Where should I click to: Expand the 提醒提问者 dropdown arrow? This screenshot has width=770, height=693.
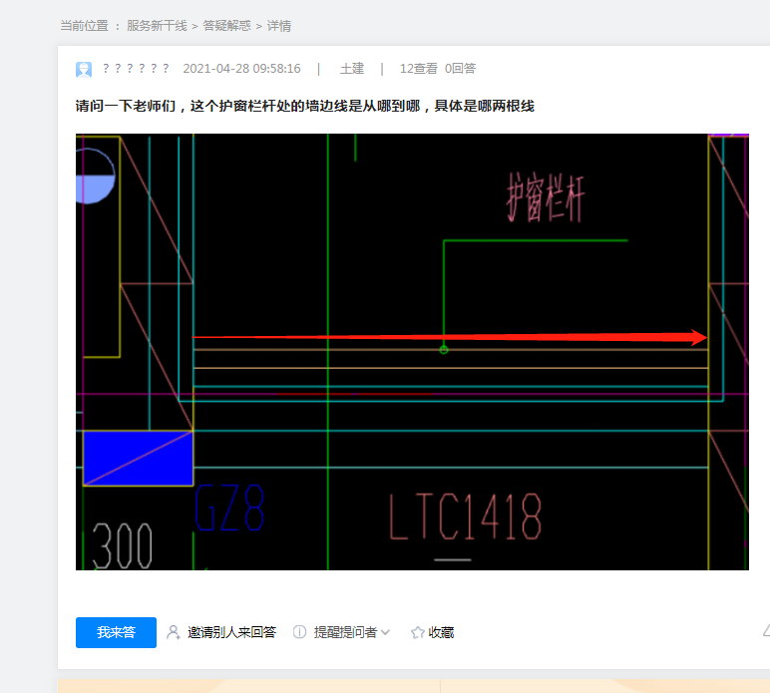pyautogui.click(x=385, y=632)
